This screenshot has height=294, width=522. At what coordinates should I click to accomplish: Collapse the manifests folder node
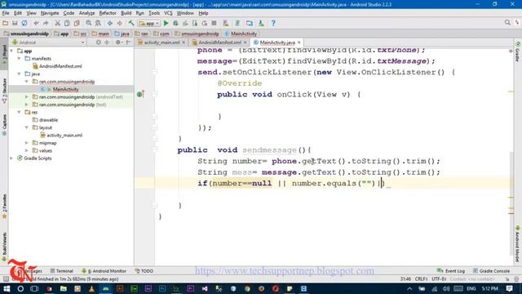coord(20,59)
